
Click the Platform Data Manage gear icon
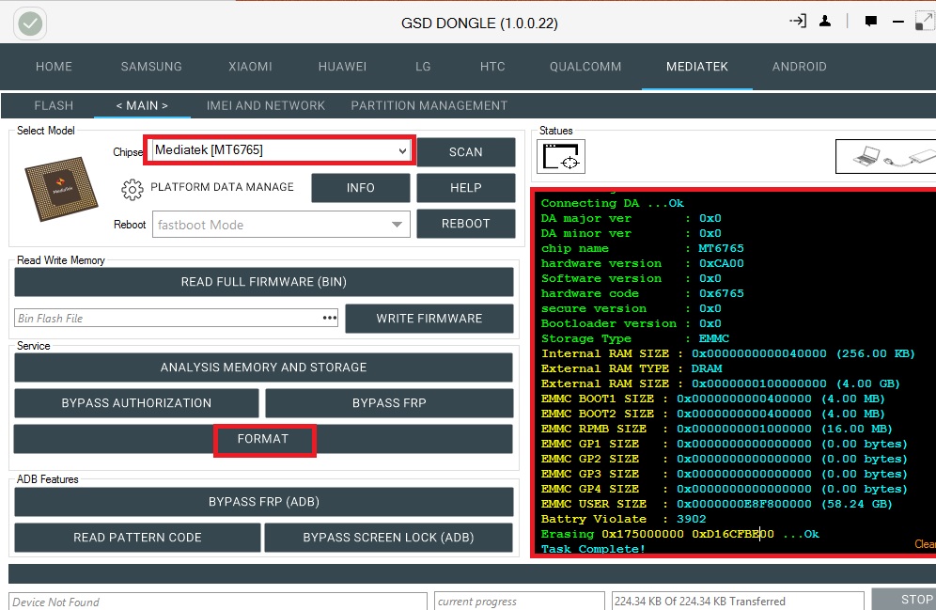pyautogui.click(x=132, y=189)
